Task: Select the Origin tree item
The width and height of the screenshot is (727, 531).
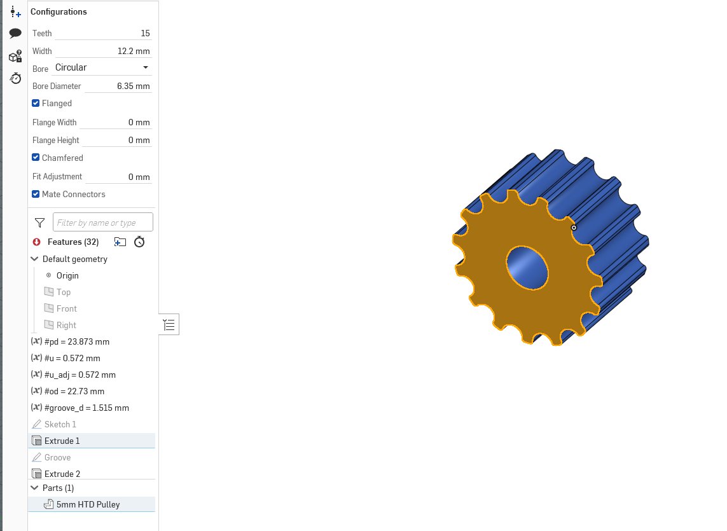Action: click(x=67, y=275)
